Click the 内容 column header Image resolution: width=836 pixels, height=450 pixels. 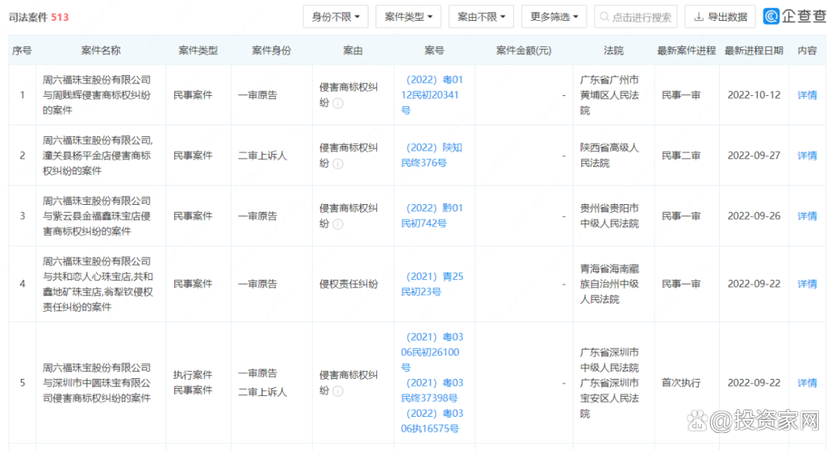[x=807, y=50]
